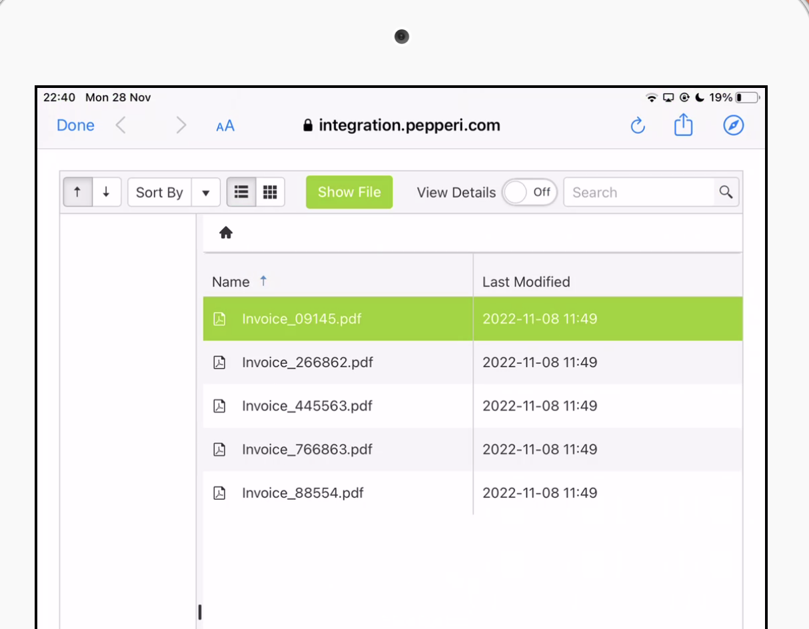This screenshot has width=809, height=629.
Task: Open the share sheet icon
Action: (x=684, y=125)
